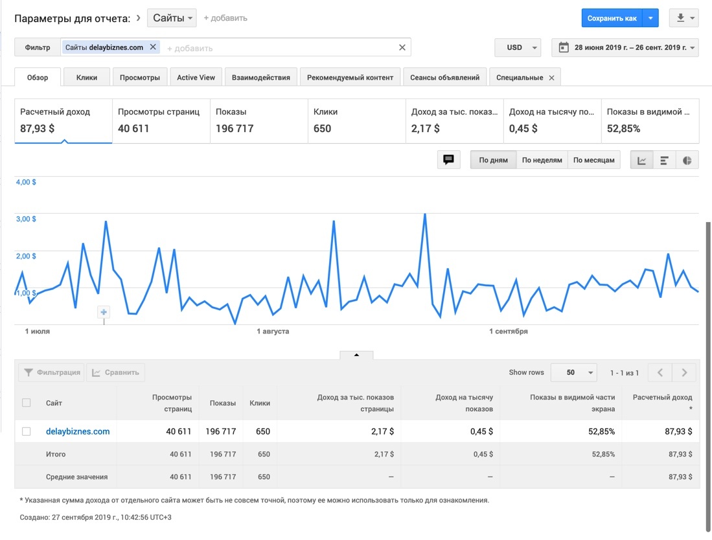Open the Active View tab
Image resolution: width=712 pixels, height=540 pixels.
click(196, 77)
